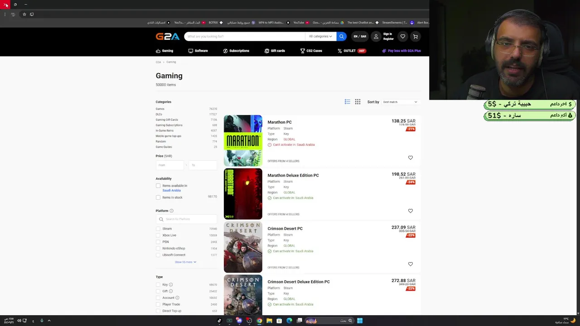
Task: Click the taskbar microphone icon
Action: point(42,321)
